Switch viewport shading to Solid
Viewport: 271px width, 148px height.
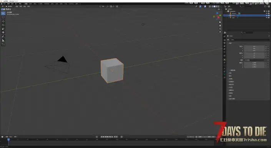(214, 7)
